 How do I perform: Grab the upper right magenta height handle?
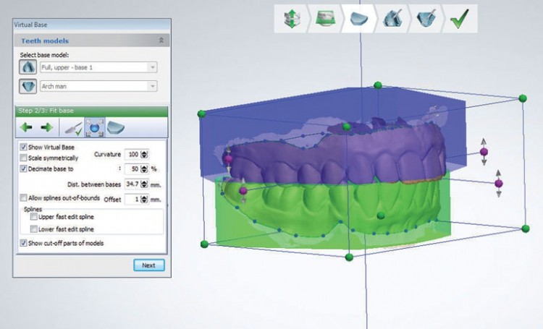click(x=484, y=152)
